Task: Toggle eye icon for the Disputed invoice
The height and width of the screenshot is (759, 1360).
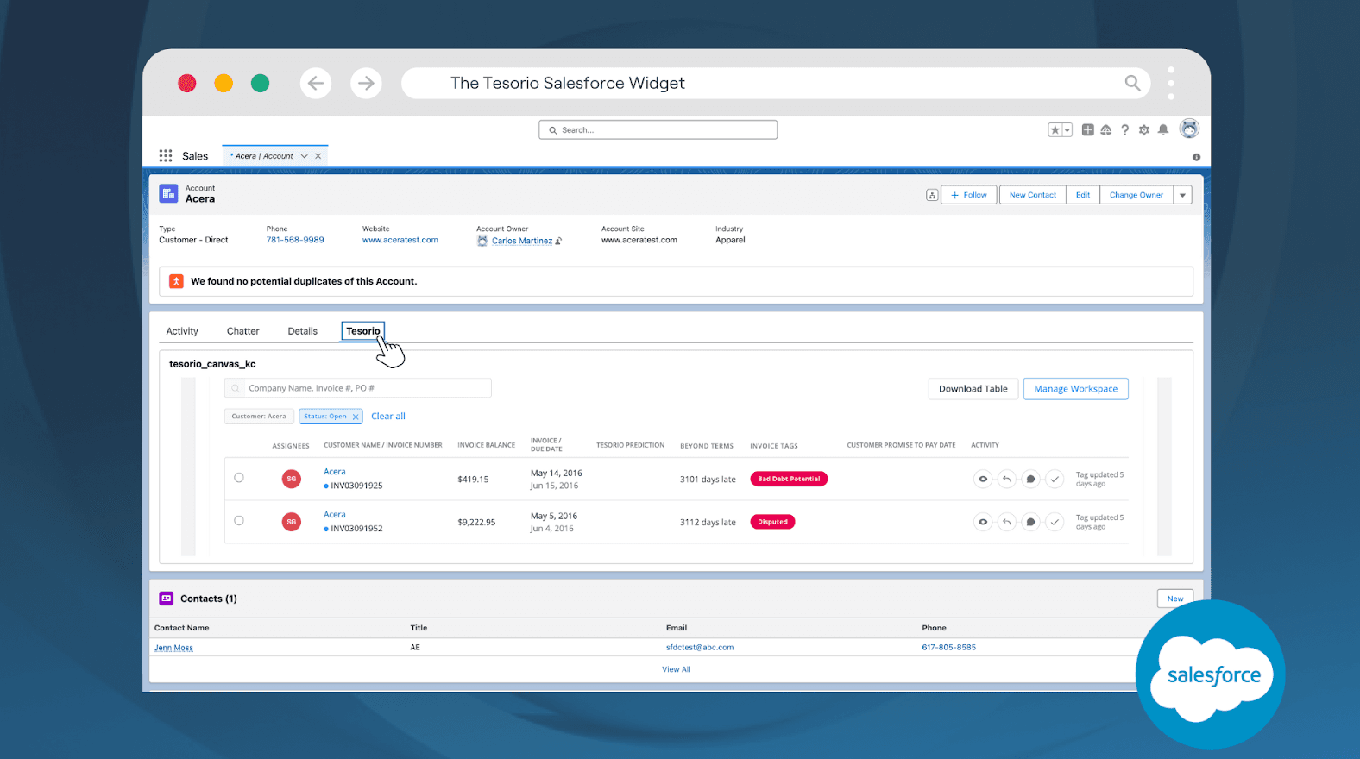Action: (x=983, y=522)
